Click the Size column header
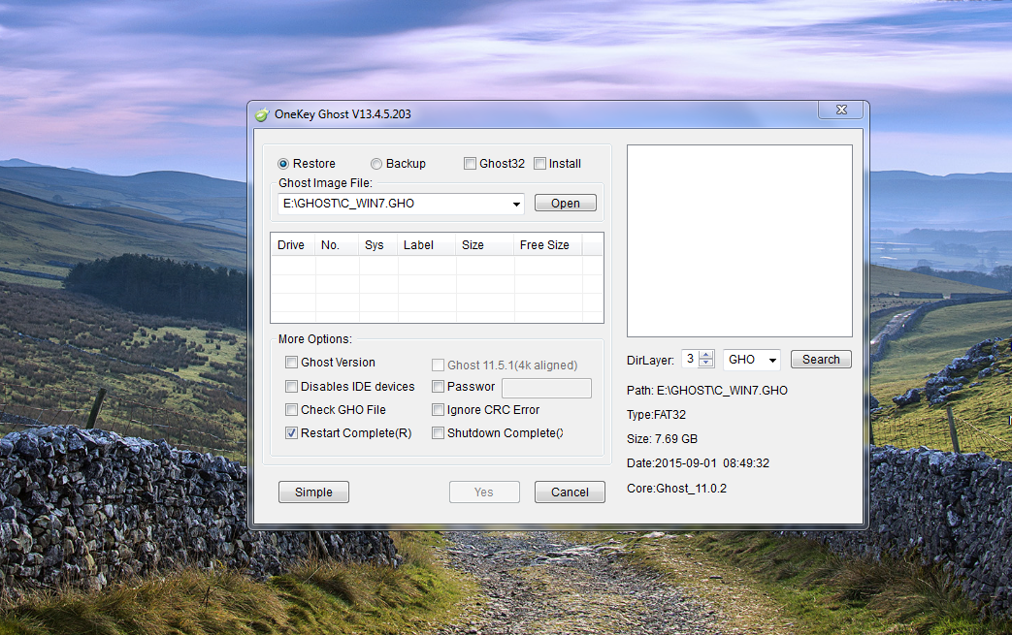This screenshot has width=1012, height=635. point(485,245)
